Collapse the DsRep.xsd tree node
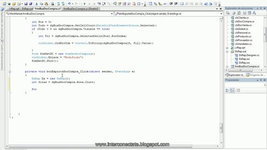 (x=227, y=52)
